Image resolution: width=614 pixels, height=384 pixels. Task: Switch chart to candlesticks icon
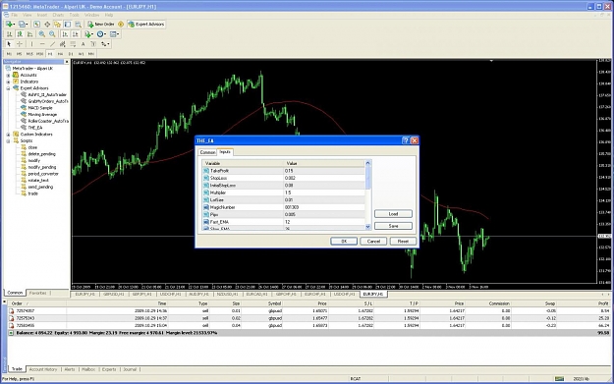[20, 34]
